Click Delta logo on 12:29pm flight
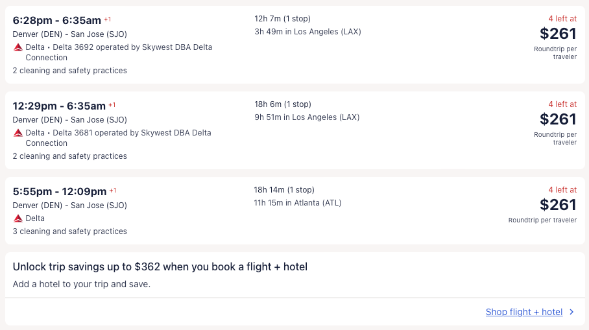 click(18, 133)
